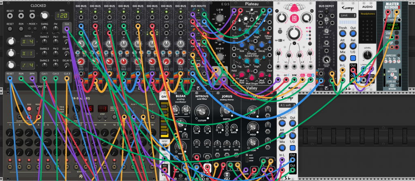Click the large center Chronoblob knob
The width and height of the screenshot is (415, 181).
click(293, 33)
